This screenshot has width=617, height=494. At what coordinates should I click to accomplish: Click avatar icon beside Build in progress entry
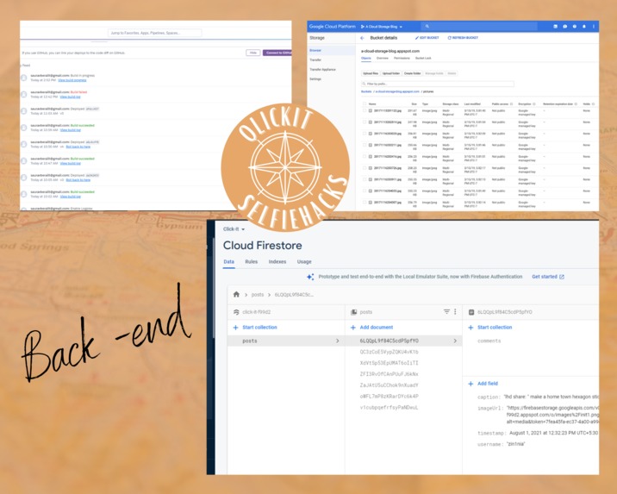[x=23, y=78]
